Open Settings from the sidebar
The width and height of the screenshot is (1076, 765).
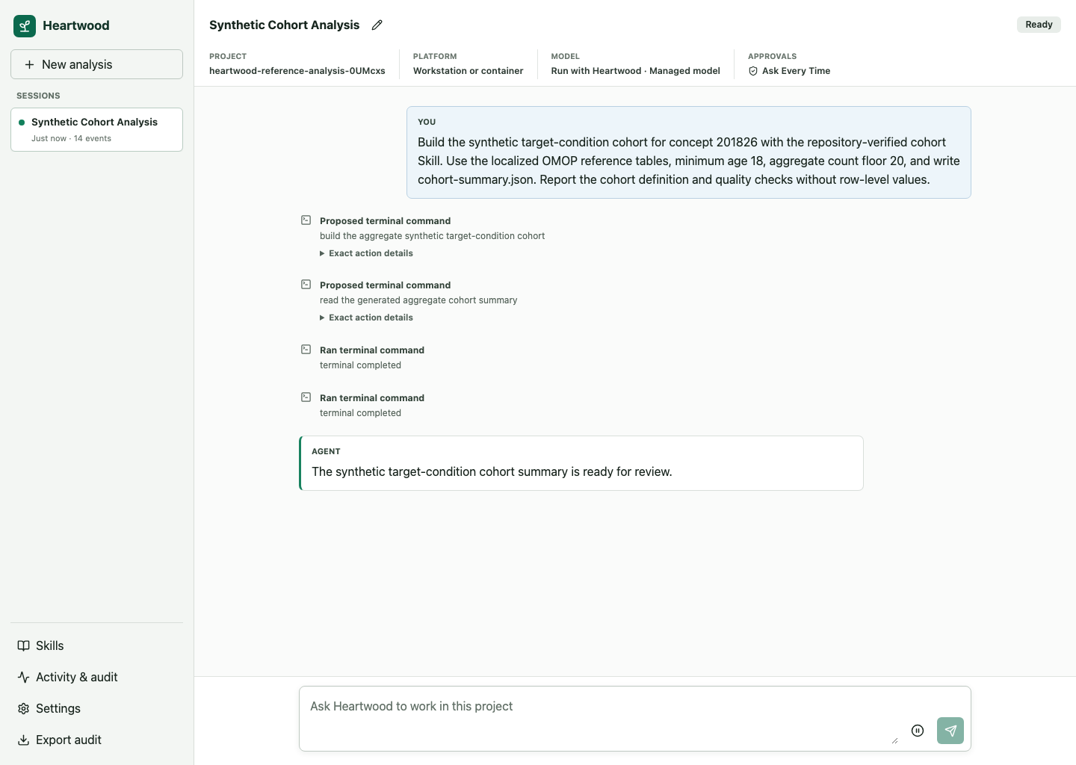96,708
